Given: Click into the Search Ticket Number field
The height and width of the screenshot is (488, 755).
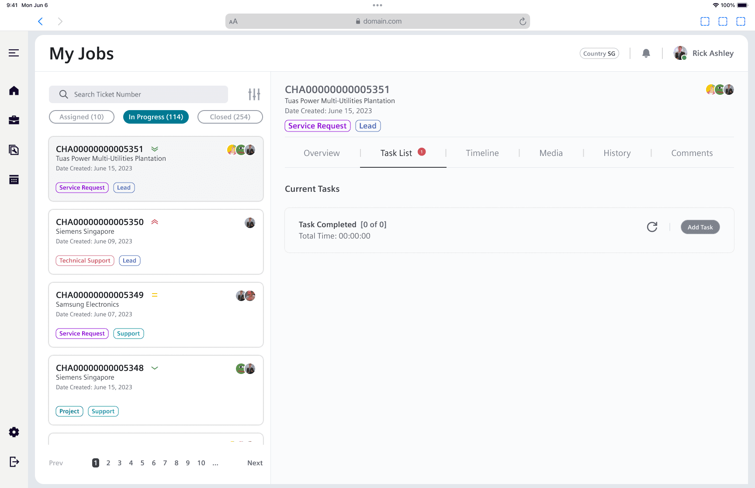Looking at the screenshot, I should click(139, 94).
